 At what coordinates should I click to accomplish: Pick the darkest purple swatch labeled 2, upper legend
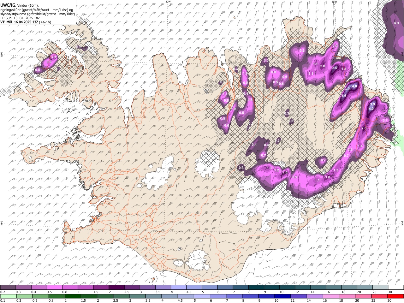pyautogui.click(x=116, y=287)
